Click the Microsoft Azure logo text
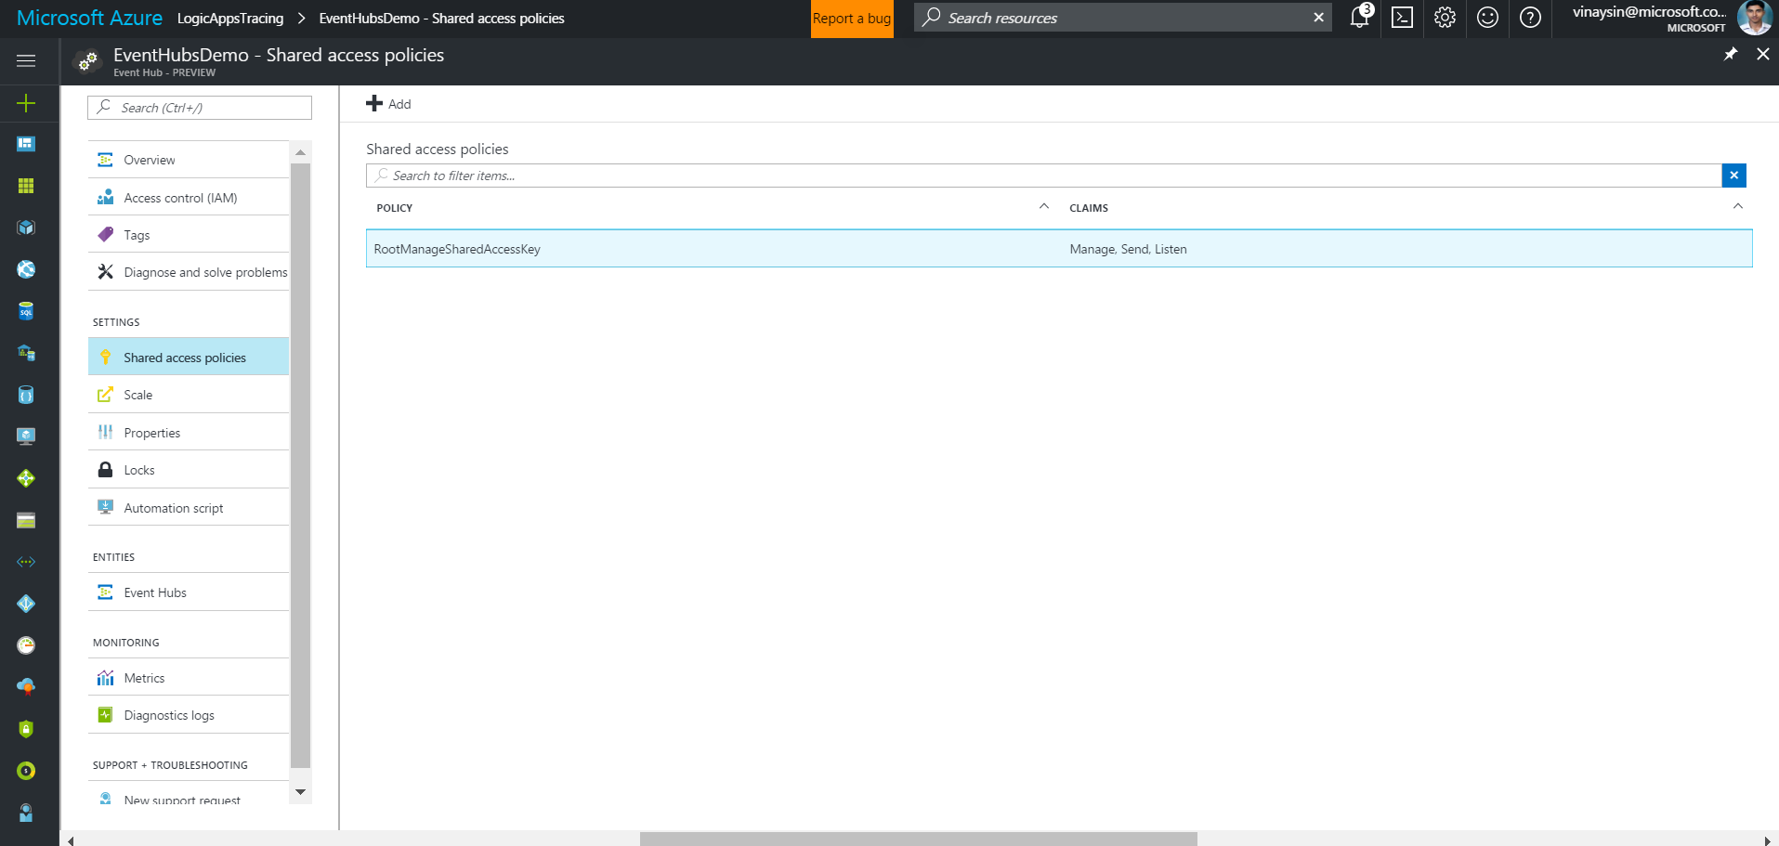Screen dimensions: 1779x846 [89, 18]
